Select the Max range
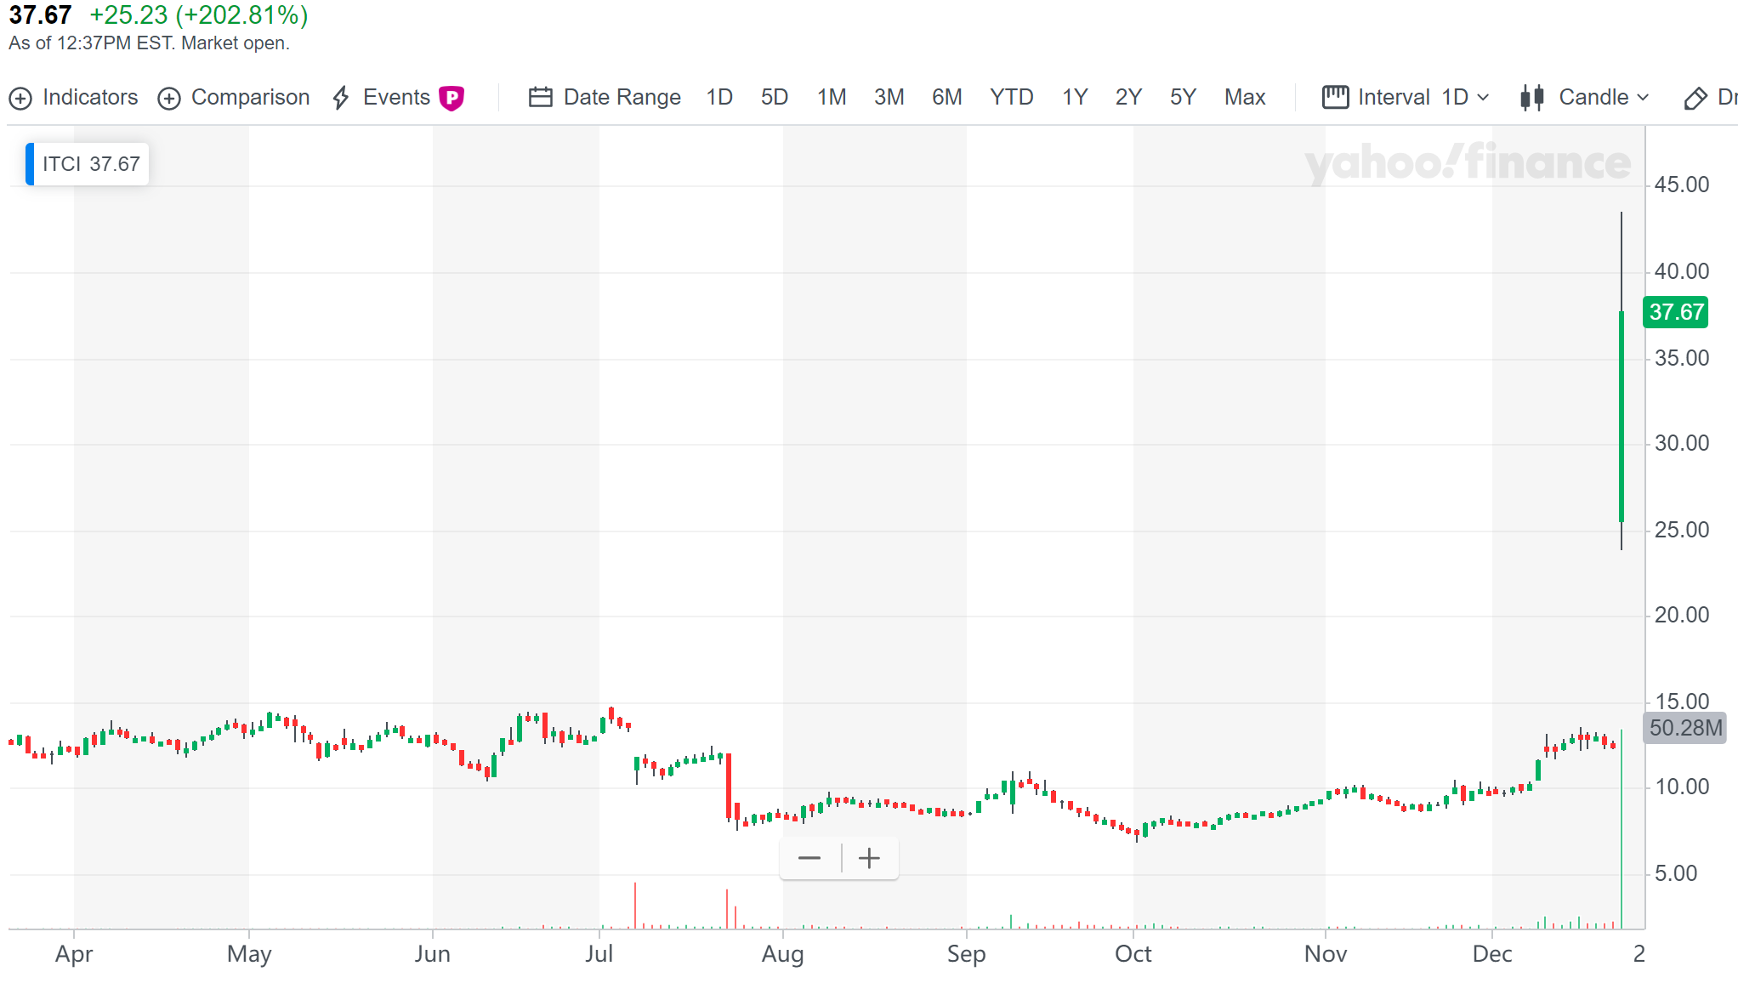This screenshot has height=983, width=1738. [1245, 98]
